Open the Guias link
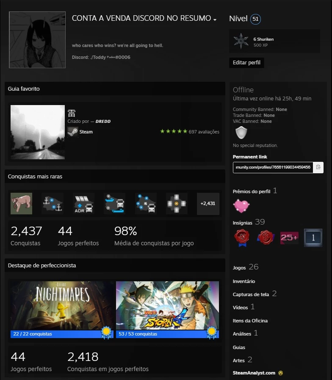The height and width of the screenshot is (380, 332). click(x=239, y=347)
